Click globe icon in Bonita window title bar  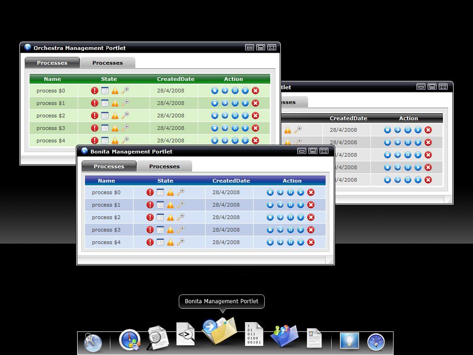pyautogui.click(x=85, y=151)
